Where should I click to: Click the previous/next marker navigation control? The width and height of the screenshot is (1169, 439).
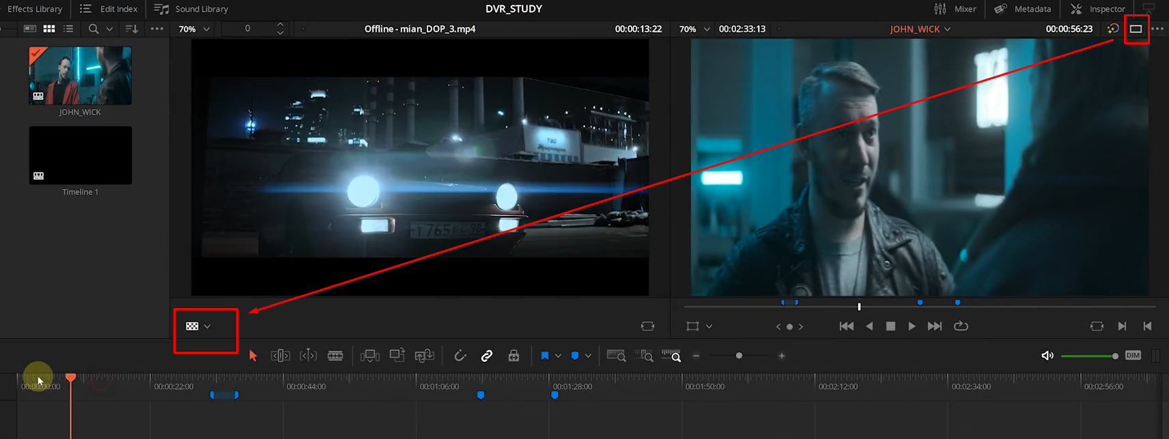tap(789, 327)
